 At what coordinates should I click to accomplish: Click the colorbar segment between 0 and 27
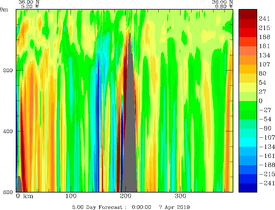248,96
